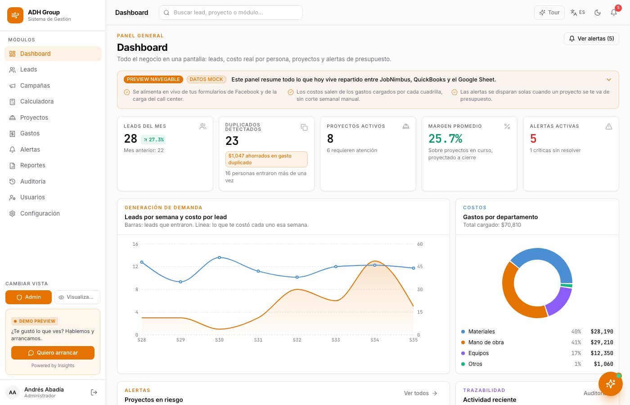Switch language using the ES translate icon

578,13
